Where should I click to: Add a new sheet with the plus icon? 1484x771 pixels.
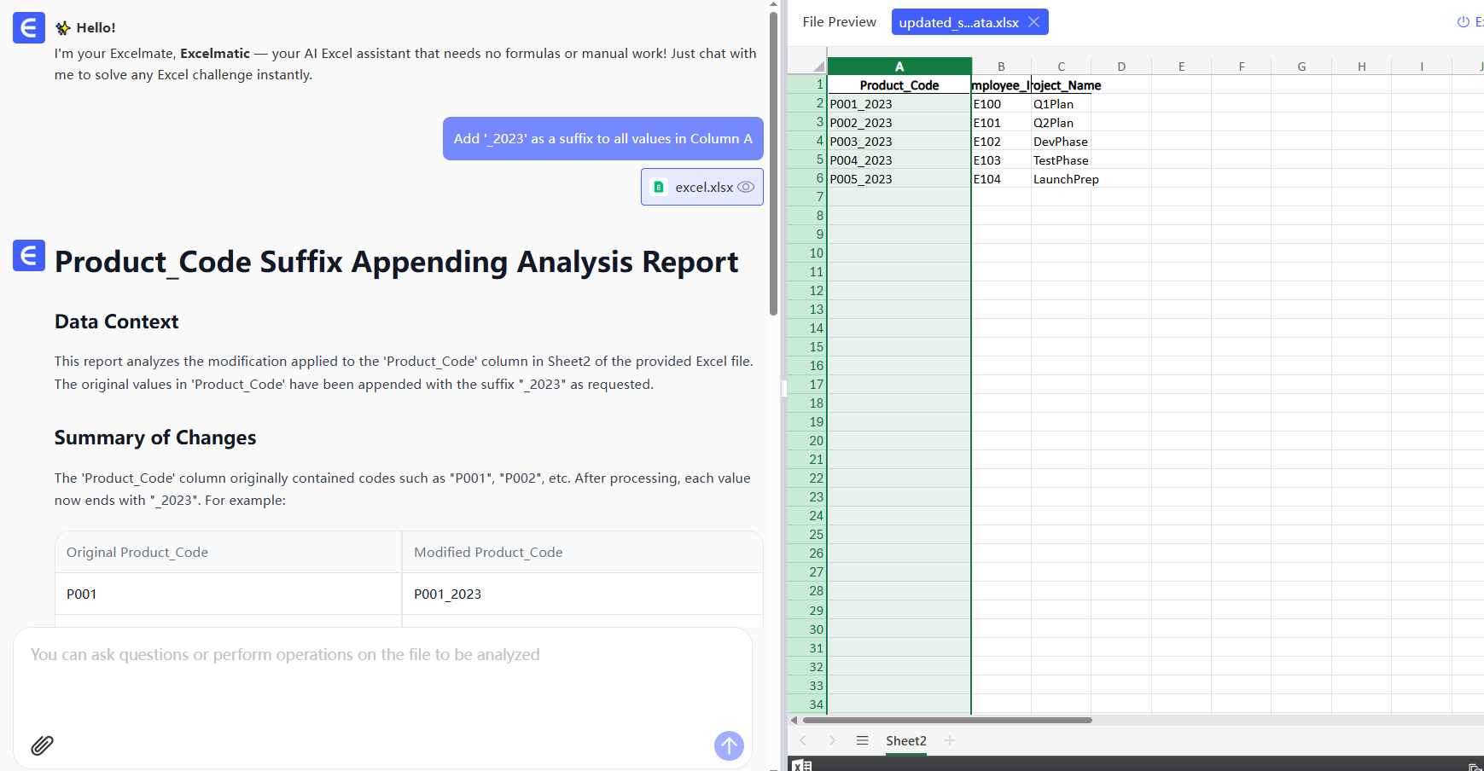tap(950, 740)
